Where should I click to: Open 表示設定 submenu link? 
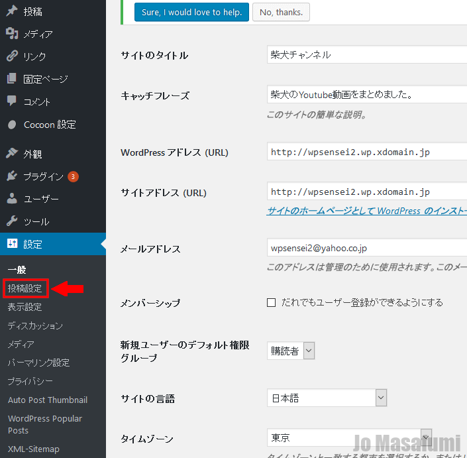tap(25, 307)
